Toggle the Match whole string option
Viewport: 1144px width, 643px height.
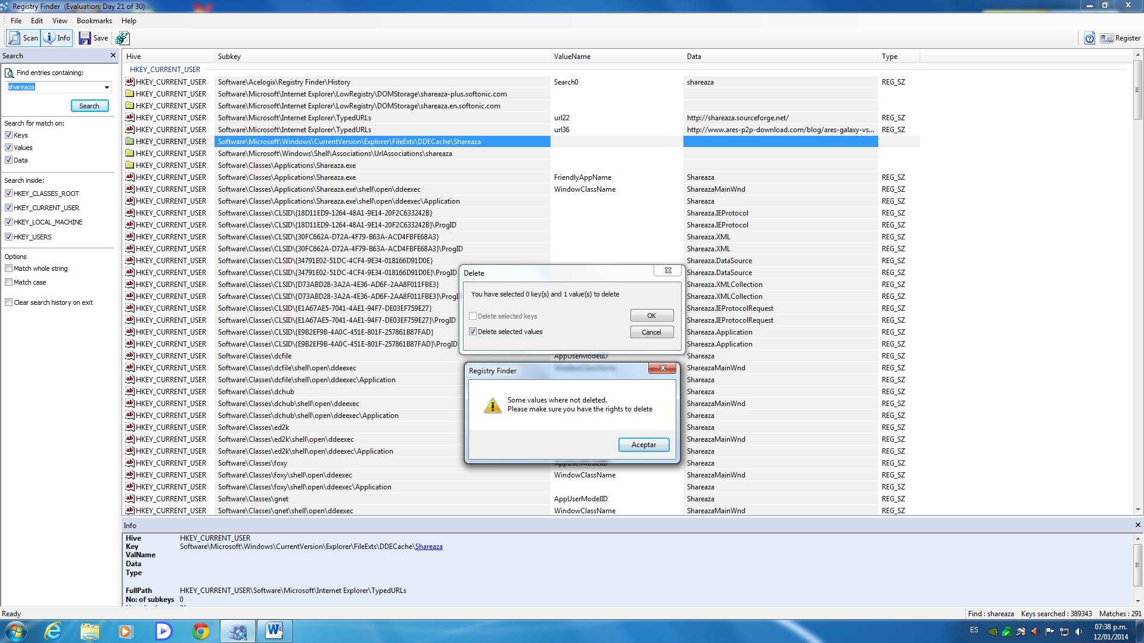tap(8, 268)
